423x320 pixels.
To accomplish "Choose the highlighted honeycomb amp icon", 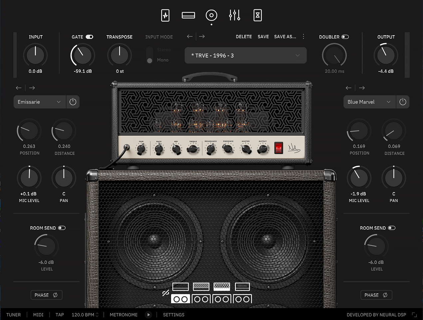I will pos(222,286).
